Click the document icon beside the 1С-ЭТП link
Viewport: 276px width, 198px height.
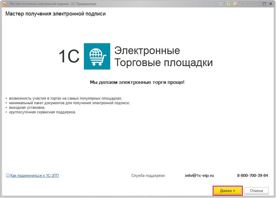coord(7,175)
